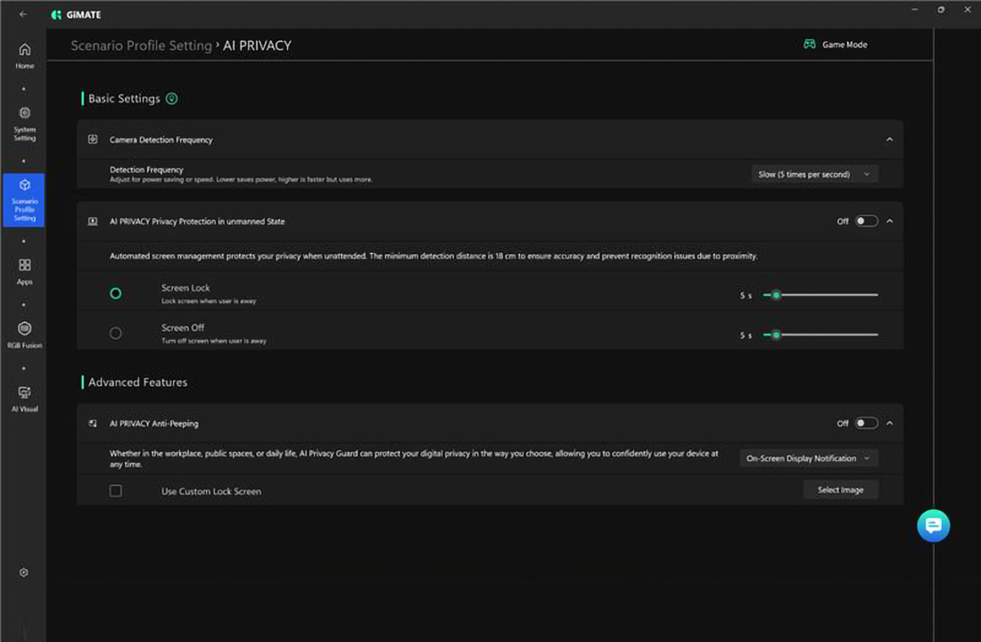981x642 pixels.
Task: Click the vertical scrollbar on right
Action: 934,334
